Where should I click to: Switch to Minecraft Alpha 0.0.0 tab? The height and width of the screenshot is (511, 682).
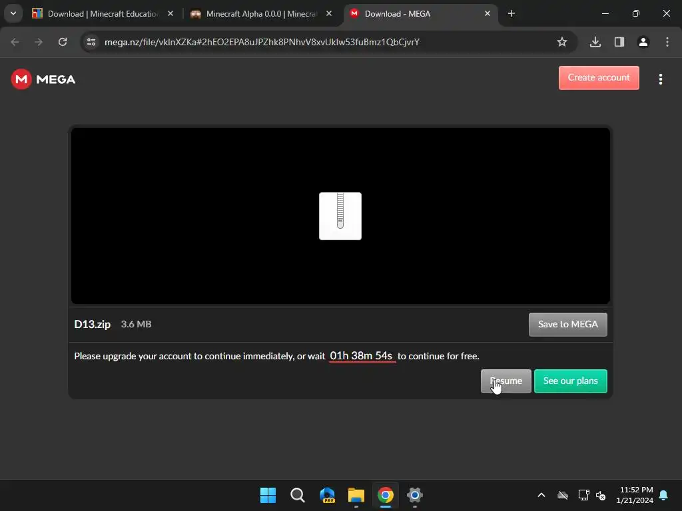click(x=261, y=13)
